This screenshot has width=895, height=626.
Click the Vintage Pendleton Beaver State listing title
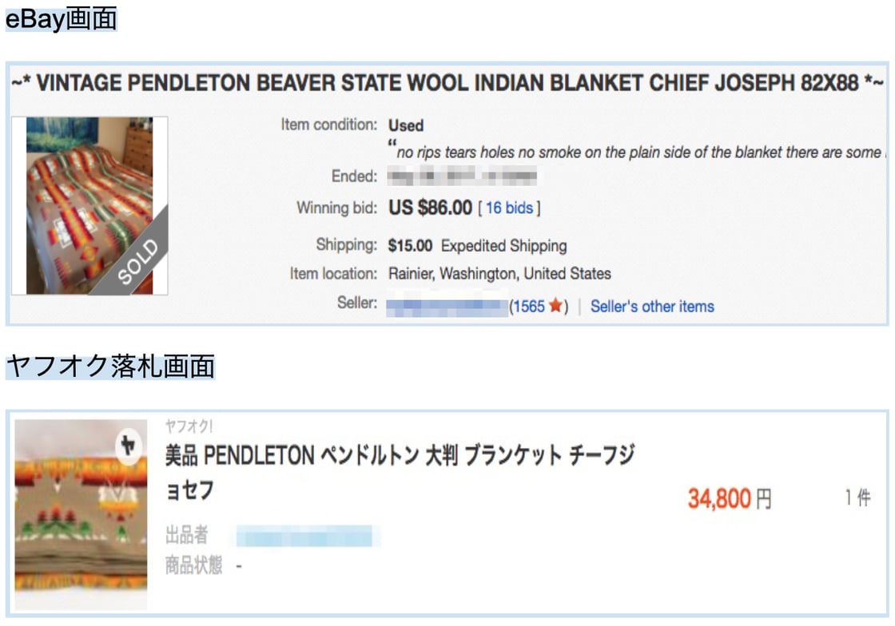[x=447, y=83]
